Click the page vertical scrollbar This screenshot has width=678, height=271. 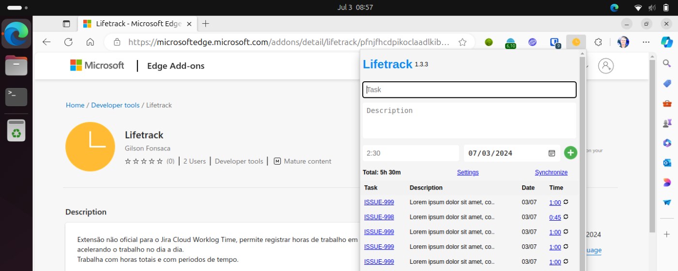pyautogui.click(x=652, y=145)
